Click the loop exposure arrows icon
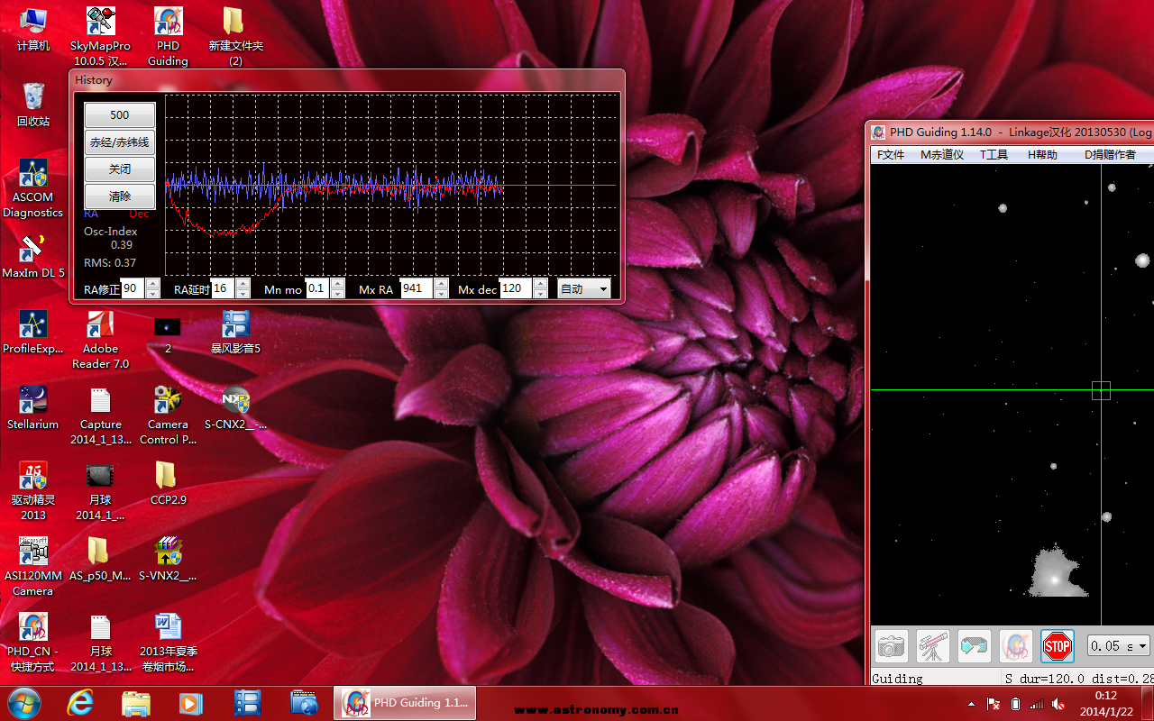The width and height of the screenshot is (1154, 721). [975, 646]
